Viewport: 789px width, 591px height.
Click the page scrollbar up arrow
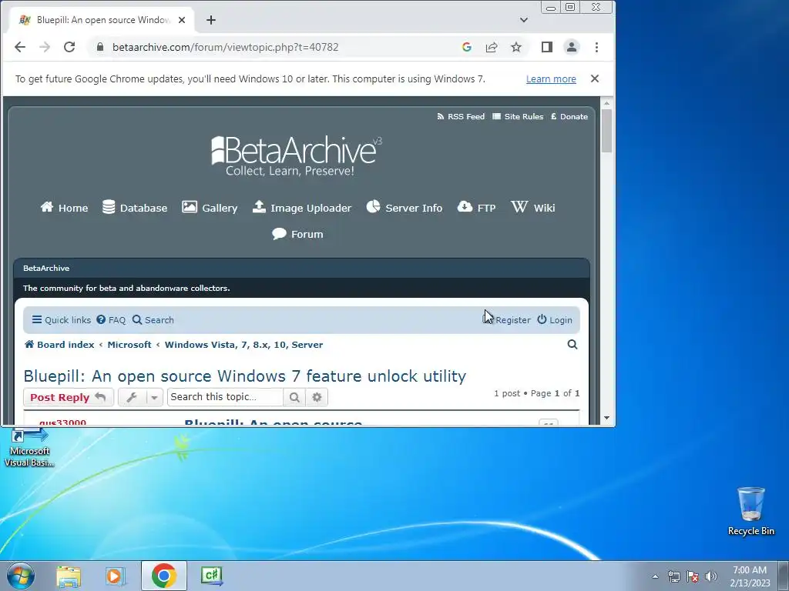606,103
